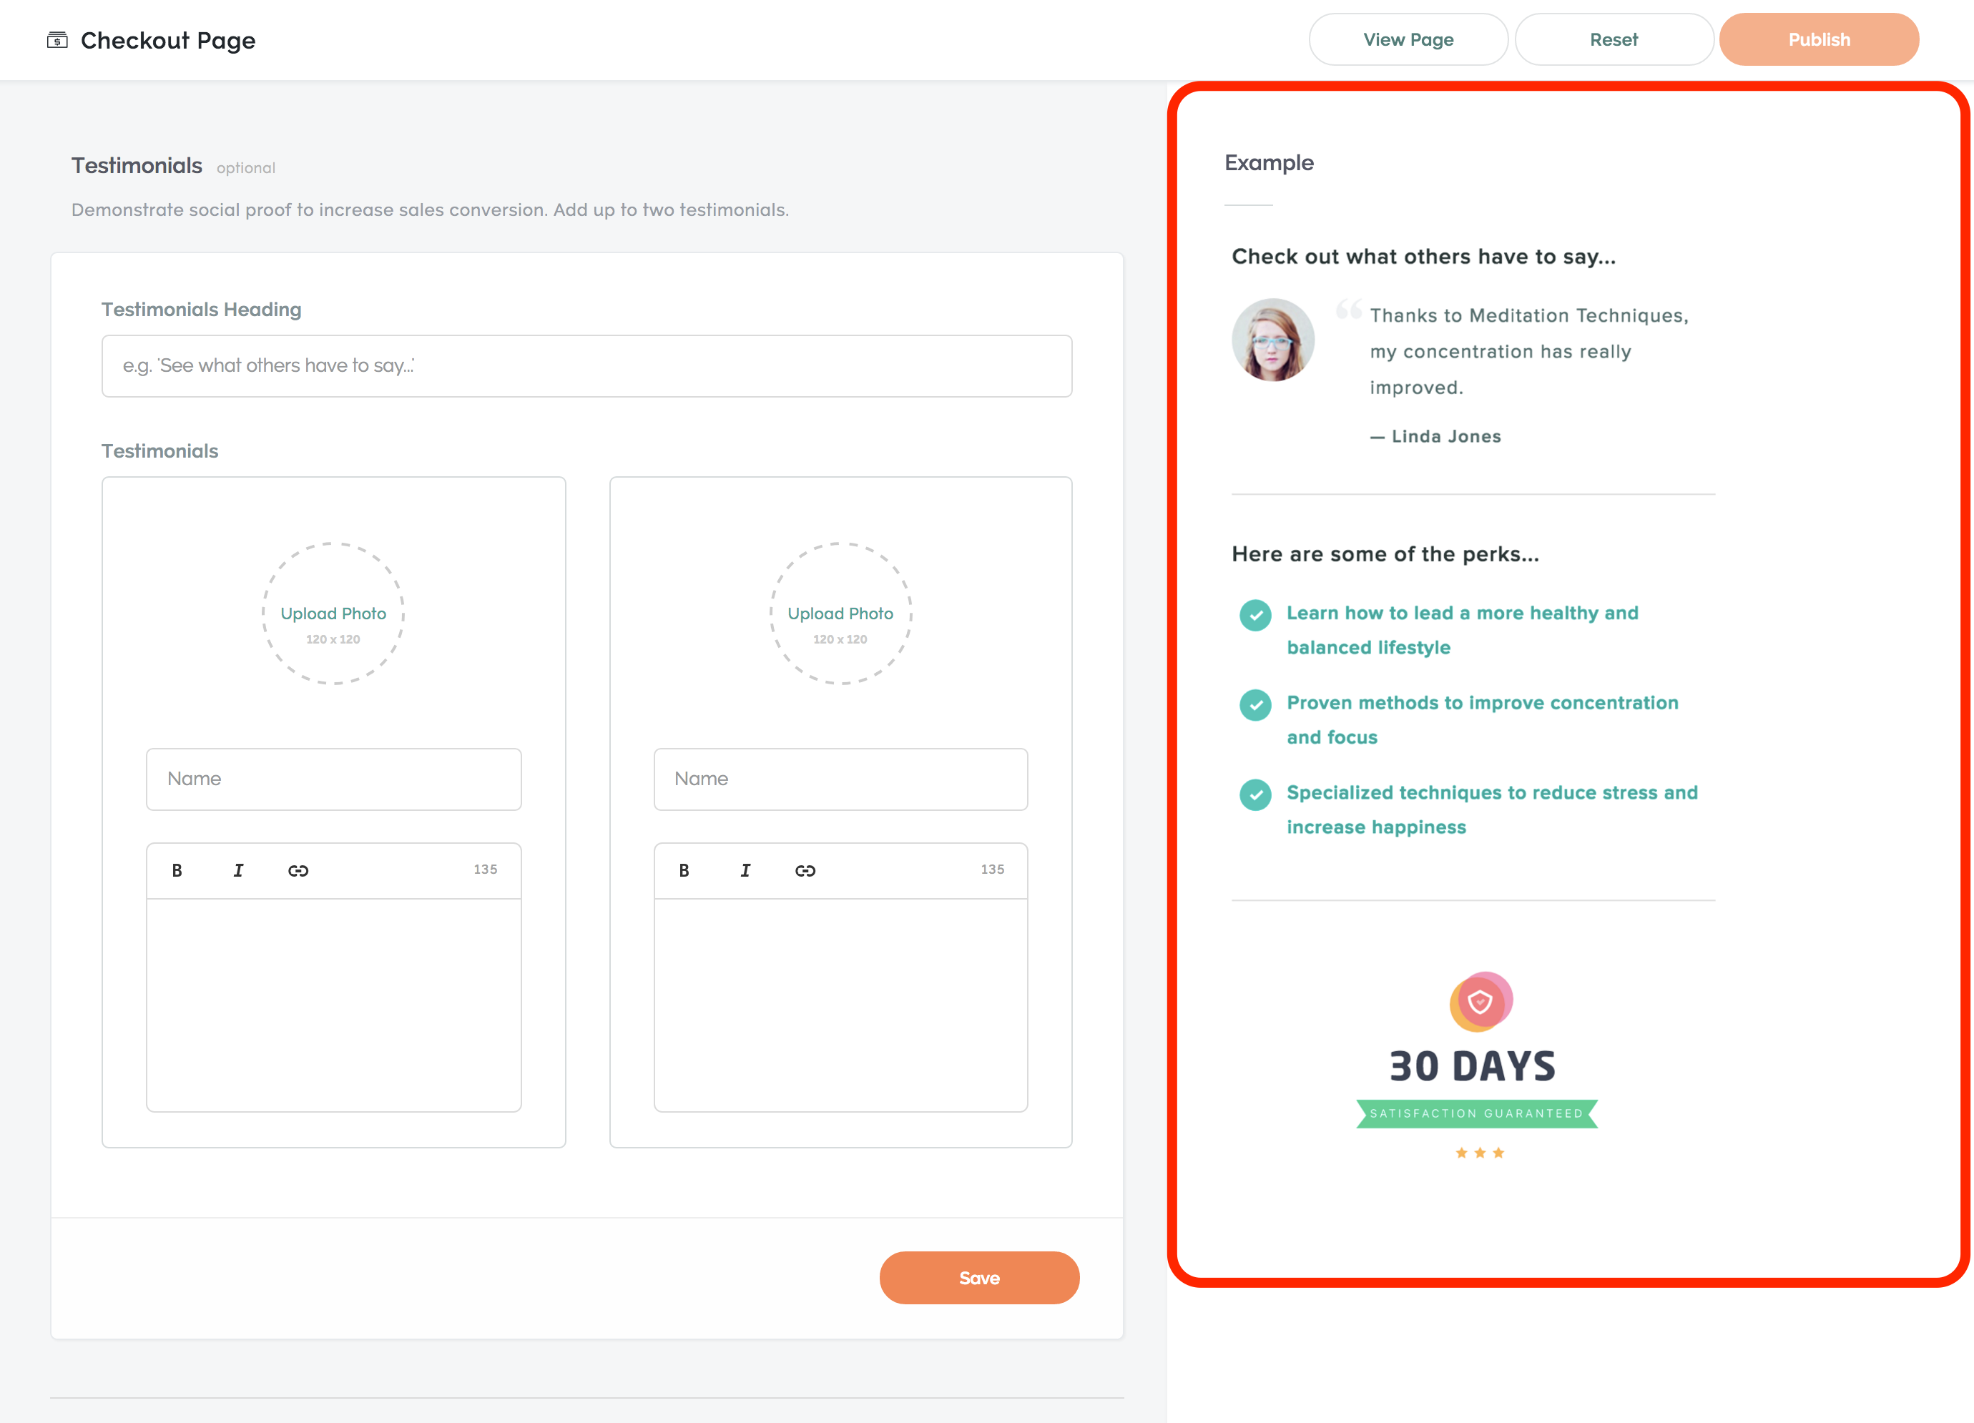
Task: Toggle italic in the first testimonial editor
Action: point(238,870)
